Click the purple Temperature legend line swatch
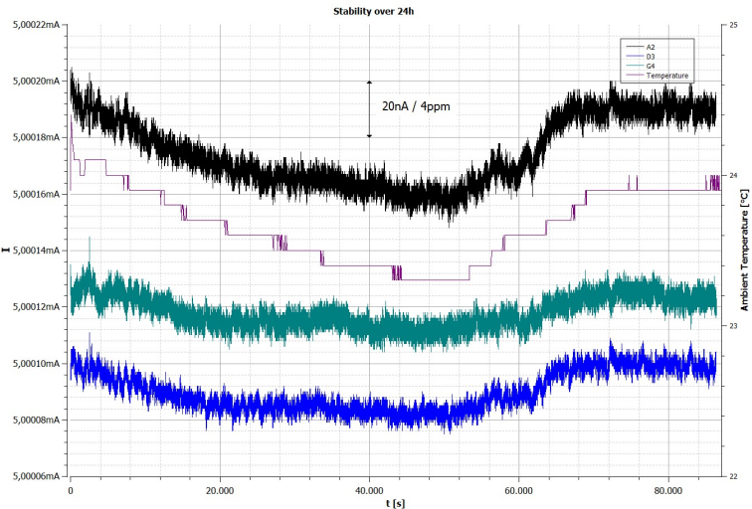This screenshot has width=752, height=509. (634, 76)
